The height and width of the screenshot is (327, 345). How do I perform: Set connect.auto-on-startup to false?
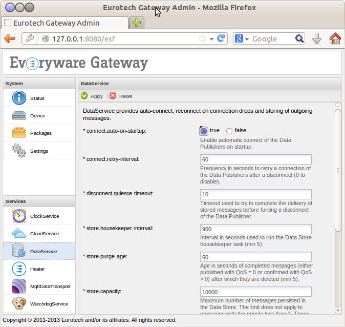click(x=229, y=131)
